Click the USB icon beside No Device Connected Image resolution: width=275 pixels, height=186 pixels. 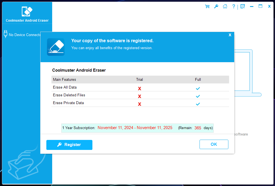[5, 34]
